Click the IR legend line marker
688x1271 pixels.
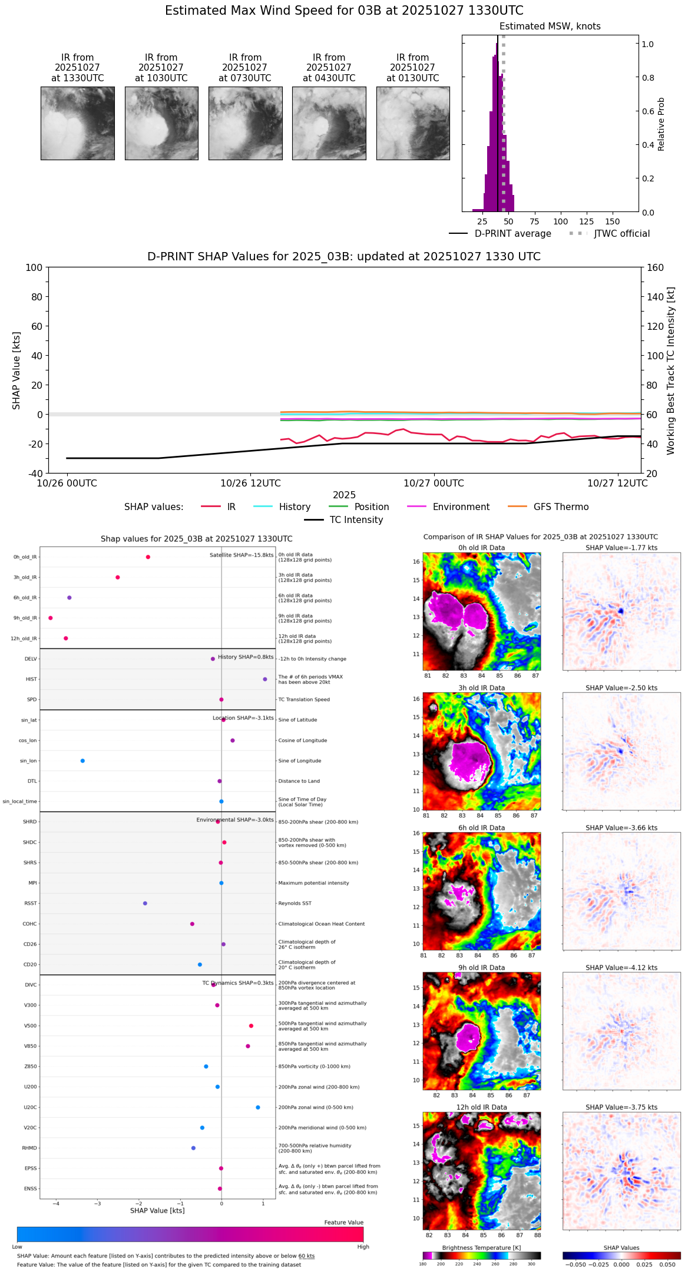(x=211, y=507)
